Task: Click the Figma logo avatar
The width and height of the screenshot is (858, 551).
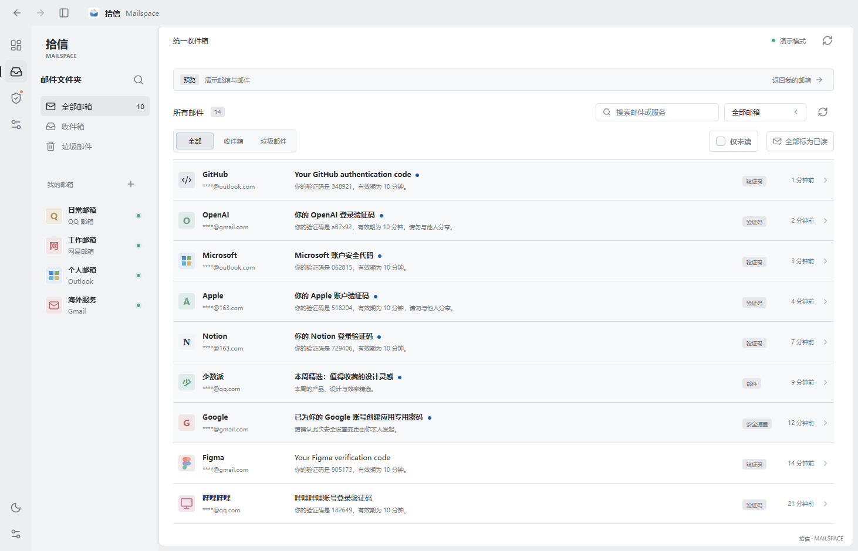Action: pos(187,463)
